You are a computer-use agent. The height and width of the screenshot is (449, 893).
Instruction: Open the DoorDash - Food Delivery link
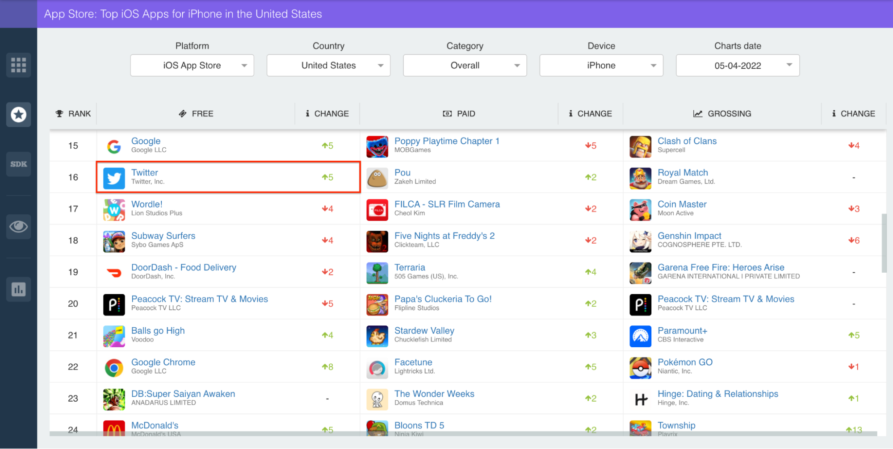pyautogui.click(x=184, y=267)
